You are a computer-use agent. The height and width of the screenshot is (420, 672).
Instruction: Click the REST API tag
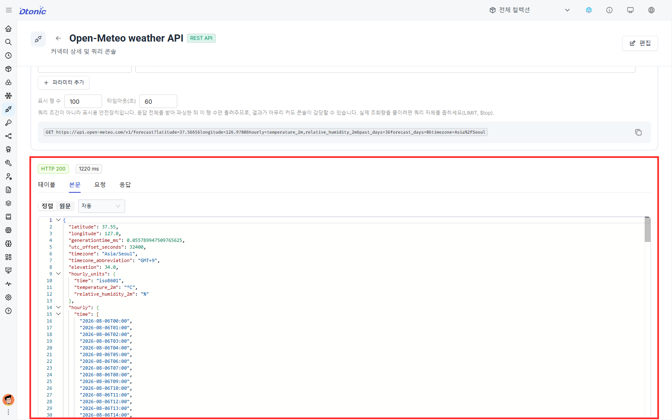tap(201, 38)
